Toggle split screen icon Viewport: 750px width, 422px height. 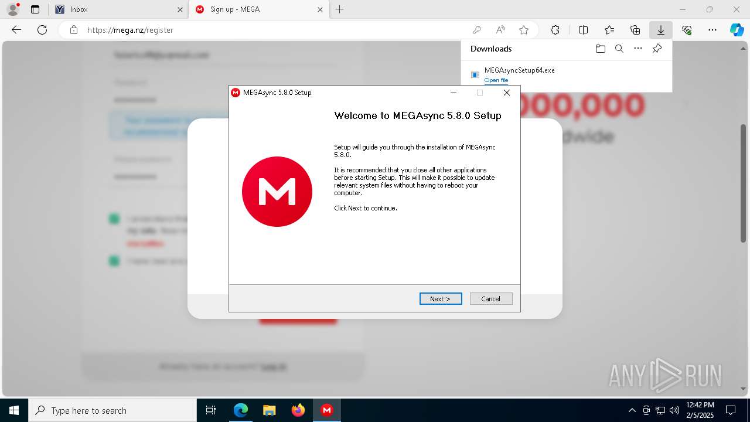click(583, 30)
